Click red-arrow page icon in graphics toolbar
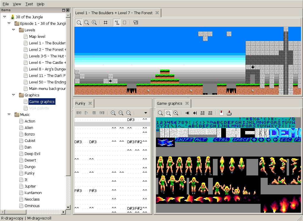Screen dimensions: 303x221 click(x=221, y=113)
